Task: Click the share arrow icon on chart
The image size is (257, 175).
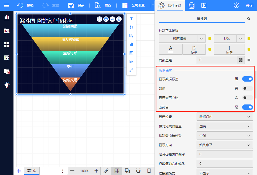Action: [112, 19]
